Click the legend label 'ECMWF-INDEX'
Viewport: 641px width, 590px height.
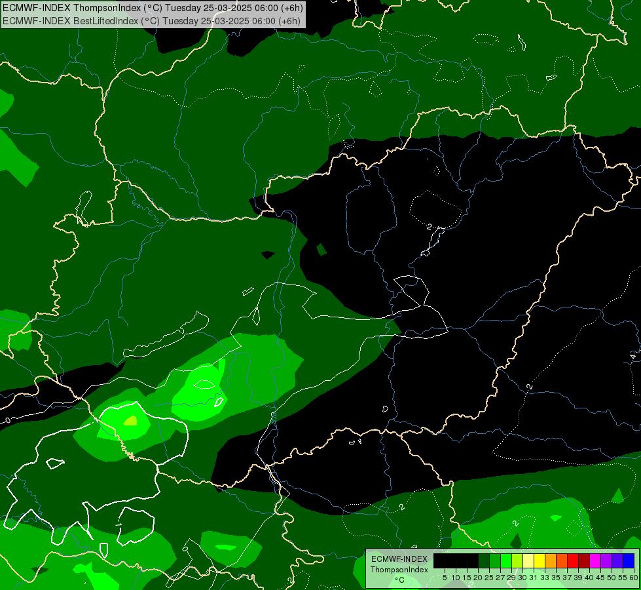click(399, 559)
